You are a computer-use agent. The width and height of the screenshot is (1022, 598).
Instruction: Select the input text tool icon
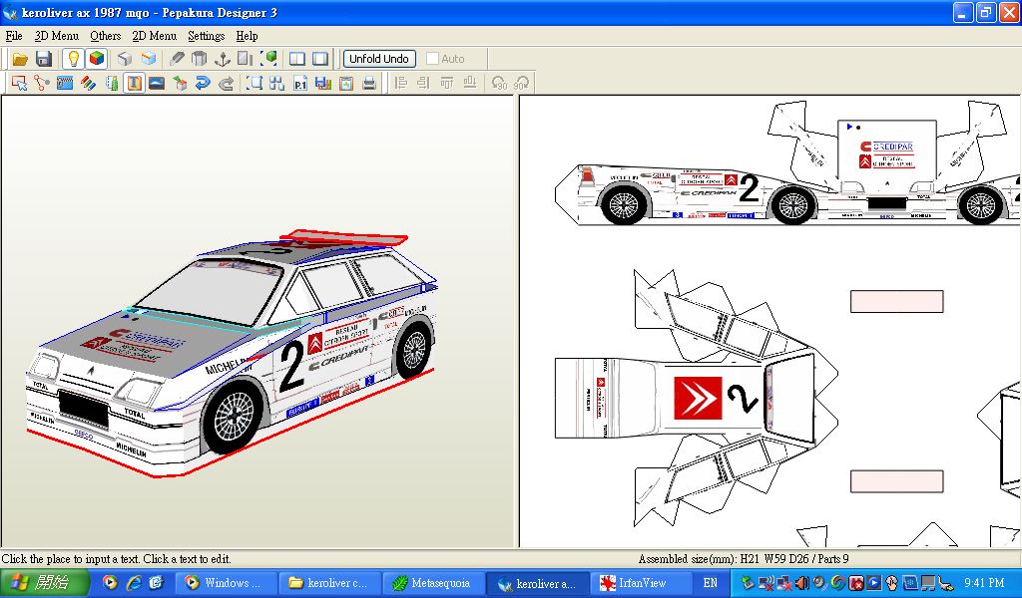coord(135,83)
